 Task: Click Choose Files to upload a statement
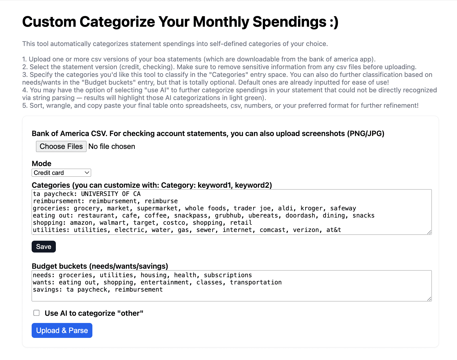coord(61,146)
